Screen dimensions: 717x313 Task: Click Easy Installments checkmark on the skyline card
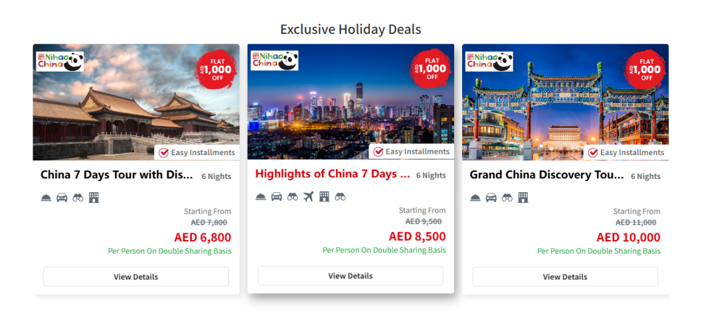tap(378, 152)
